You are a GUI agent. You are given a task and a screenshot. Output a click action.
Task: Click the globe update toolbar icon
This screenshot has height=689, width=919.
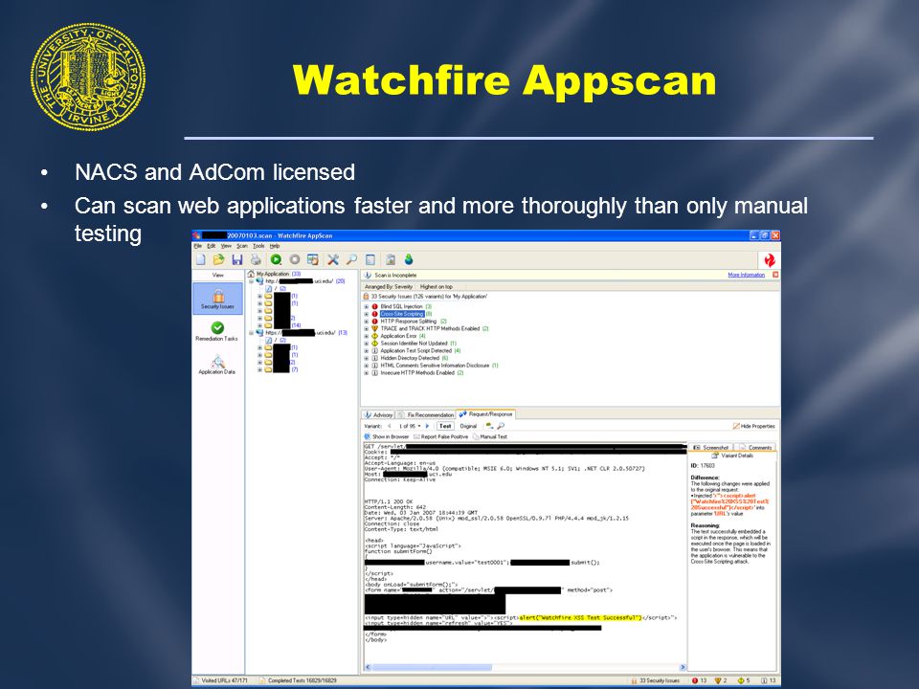tap(409, 259)
